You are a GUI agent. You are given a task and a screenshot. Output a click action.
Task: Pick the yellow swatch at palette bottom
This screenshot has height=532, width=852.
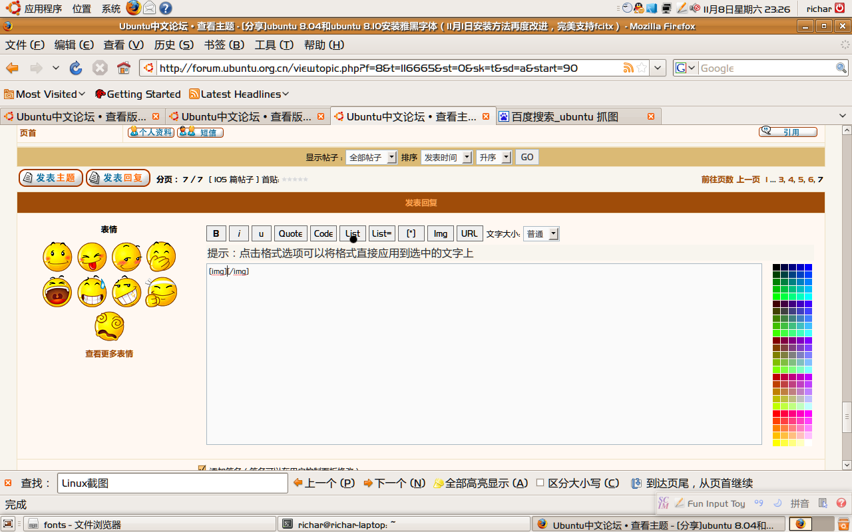[777, 443]
